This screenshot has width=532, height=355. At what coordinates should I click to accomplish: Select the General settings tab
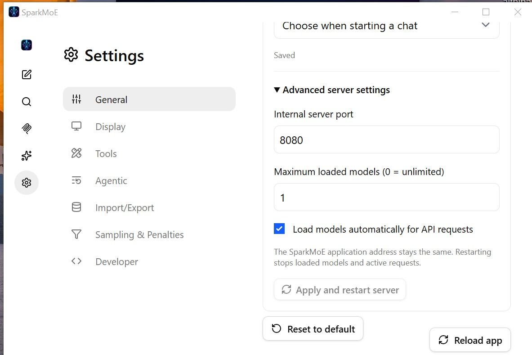click(x=149, y=99)
